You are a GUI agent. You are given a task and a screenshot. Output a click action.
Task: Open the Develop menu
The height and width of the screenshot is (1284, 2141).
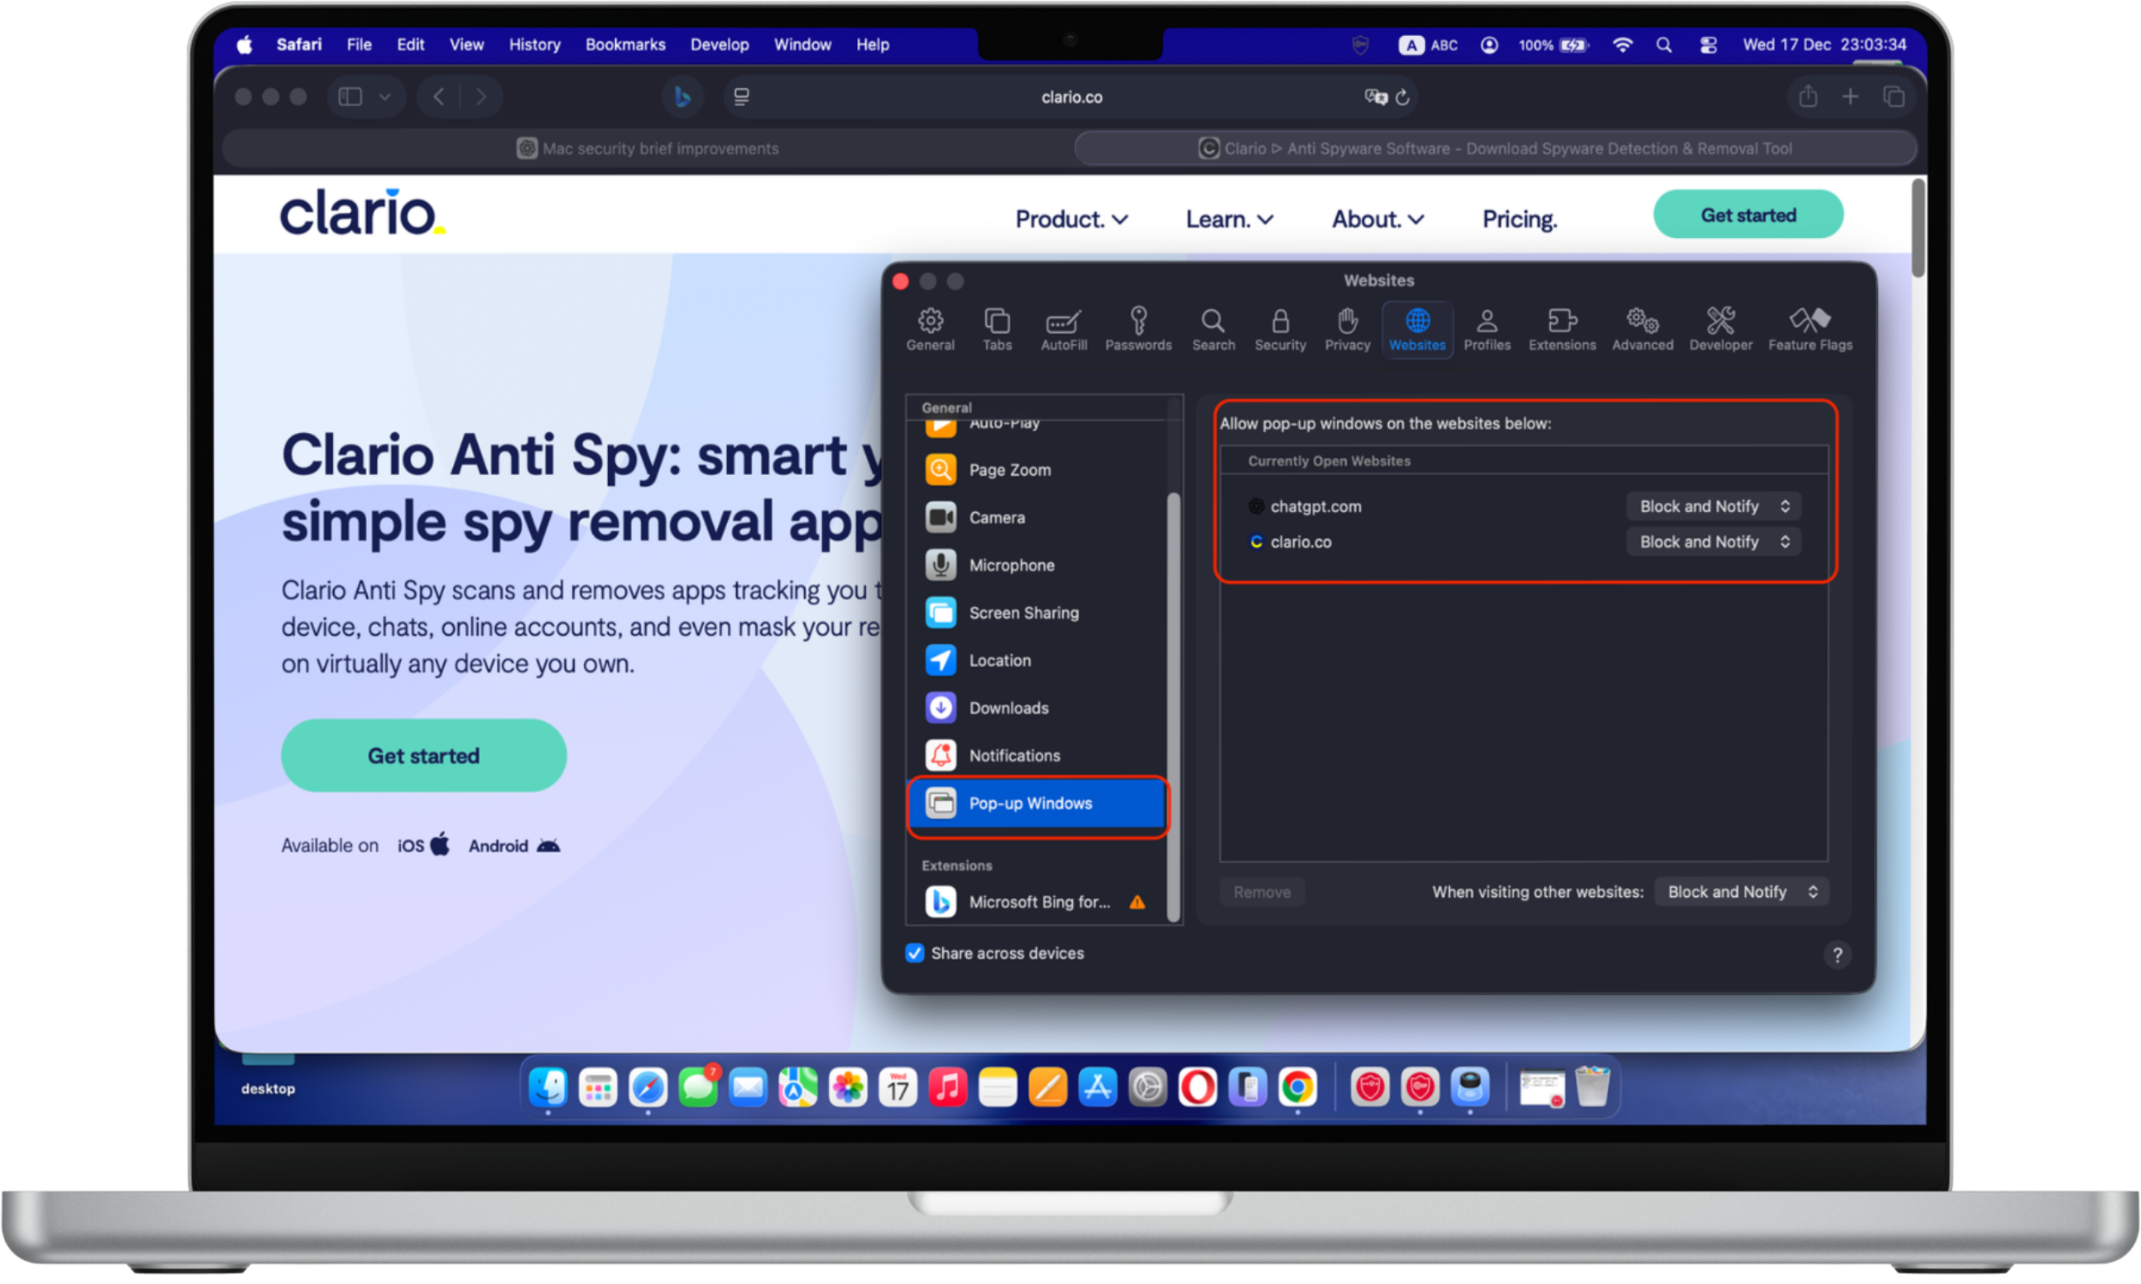pos(719,45)
